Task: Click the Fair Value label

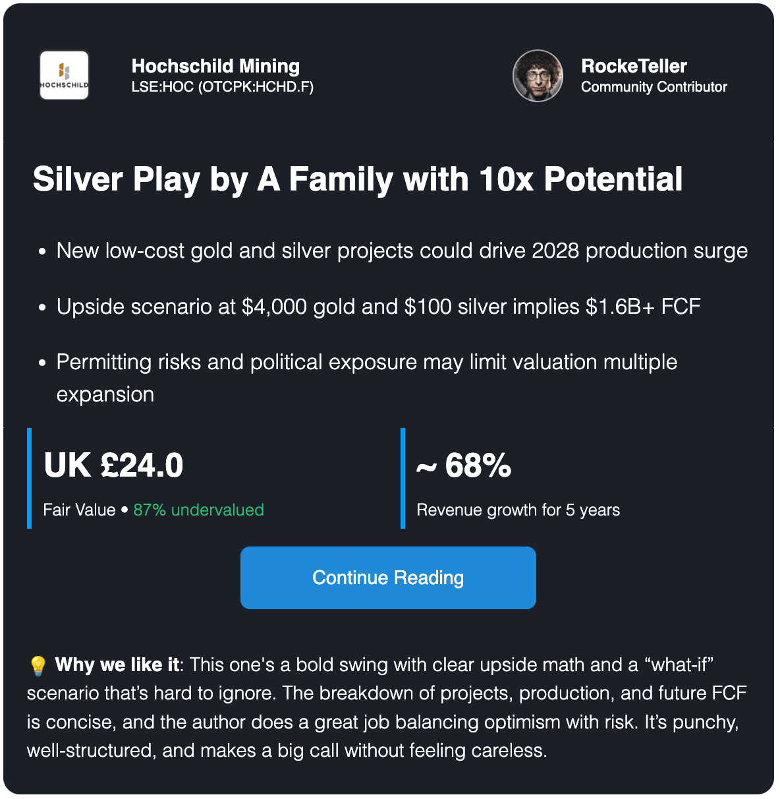Action: point(79,510)
